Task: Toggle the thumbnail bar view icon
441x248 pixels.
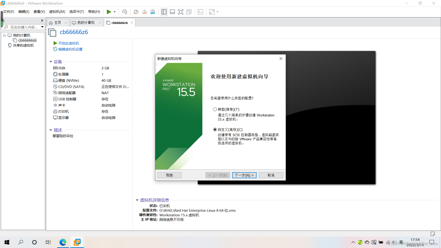Action: click(172, 12)
